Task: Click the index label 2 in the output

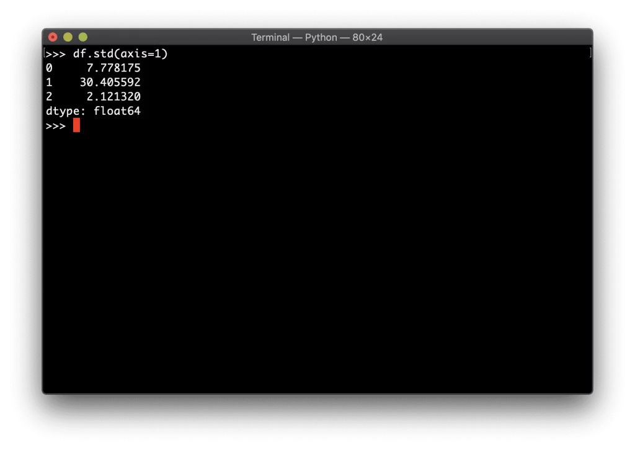Action: pyautogui.click(x=49, y=96)
